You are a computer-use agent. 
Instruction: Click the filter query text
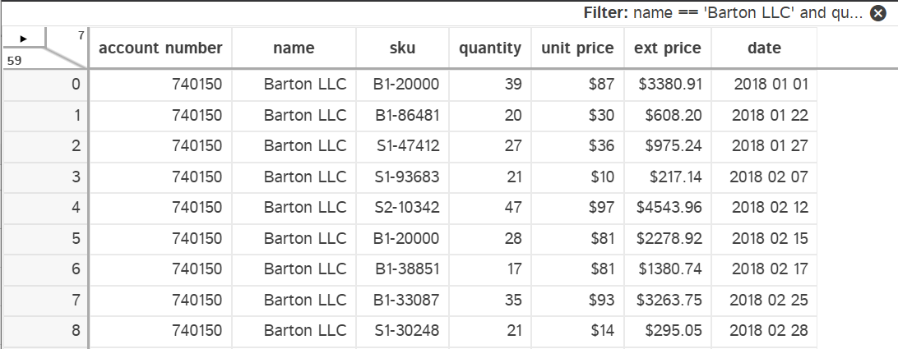coord(724,13)
